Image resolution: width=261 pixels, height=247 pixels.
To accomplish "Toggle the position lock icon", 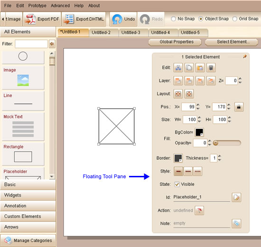I will 239,107.
